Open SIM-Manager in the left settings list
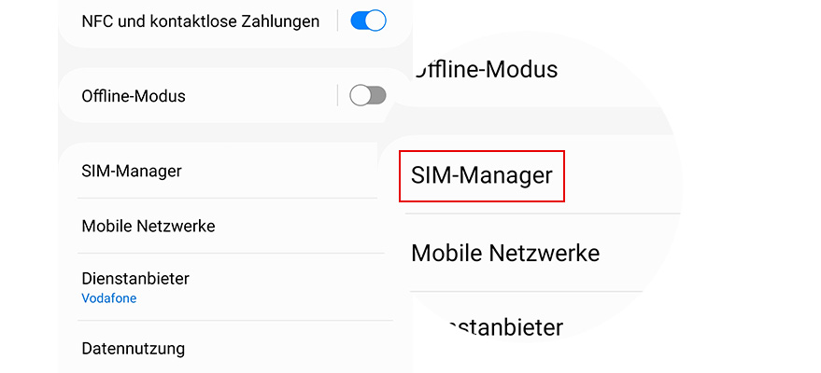 pyautogui.click(x=132, y=171)
